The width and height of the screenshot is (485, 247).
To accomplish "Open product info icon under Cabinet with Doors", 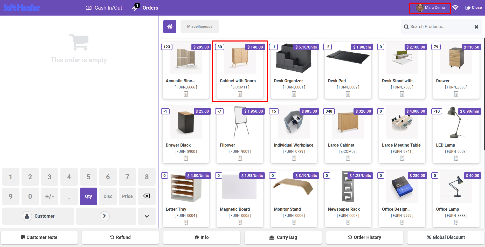I will (240, 94).
